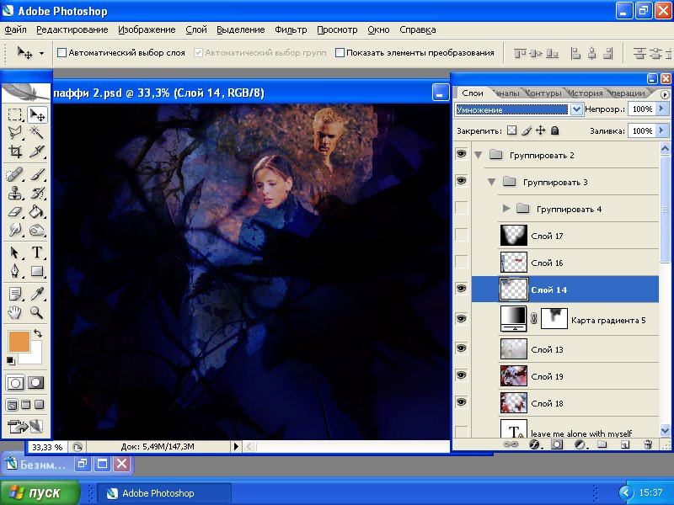
Task: Pick the Type (T) tool
Action: (37, 252)
